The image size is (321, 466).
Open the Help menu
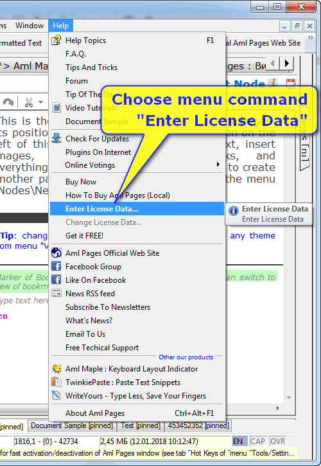click(60, 26)
